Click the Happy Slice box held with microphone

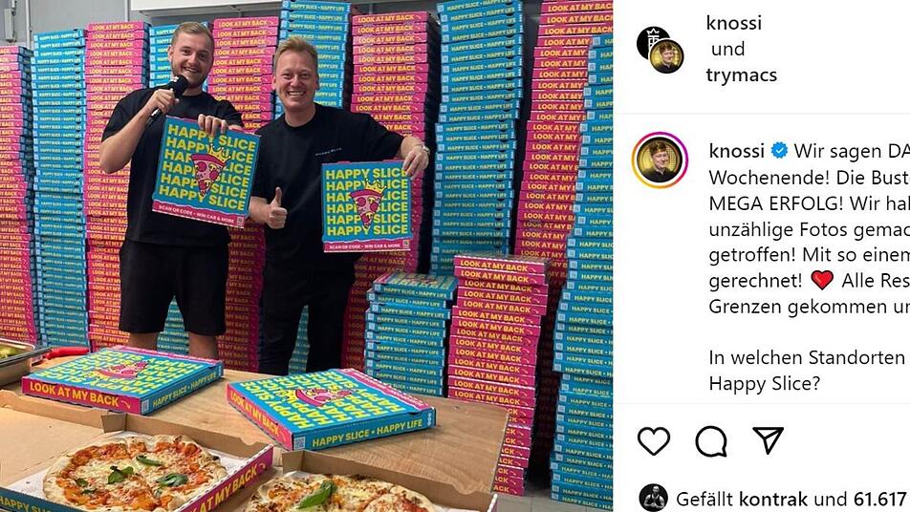tap(206, 172)
